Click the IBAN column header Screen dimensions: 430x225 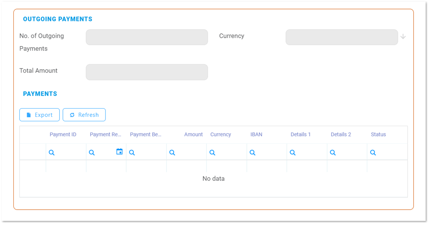click(256, 134)
